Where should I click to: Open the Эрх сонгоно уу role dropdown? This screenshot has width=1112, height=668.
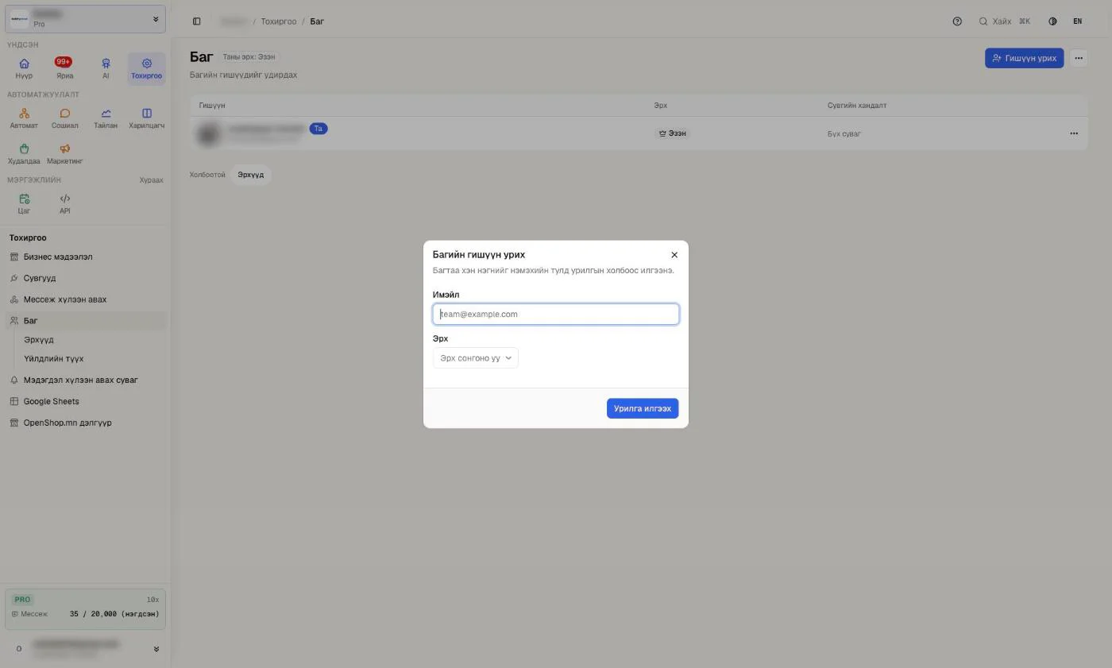point(476,358)
